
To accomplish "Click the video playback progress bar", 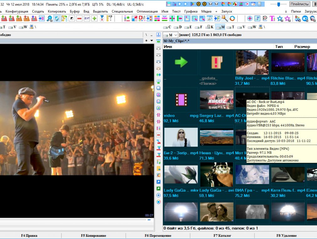I will 73,219.
